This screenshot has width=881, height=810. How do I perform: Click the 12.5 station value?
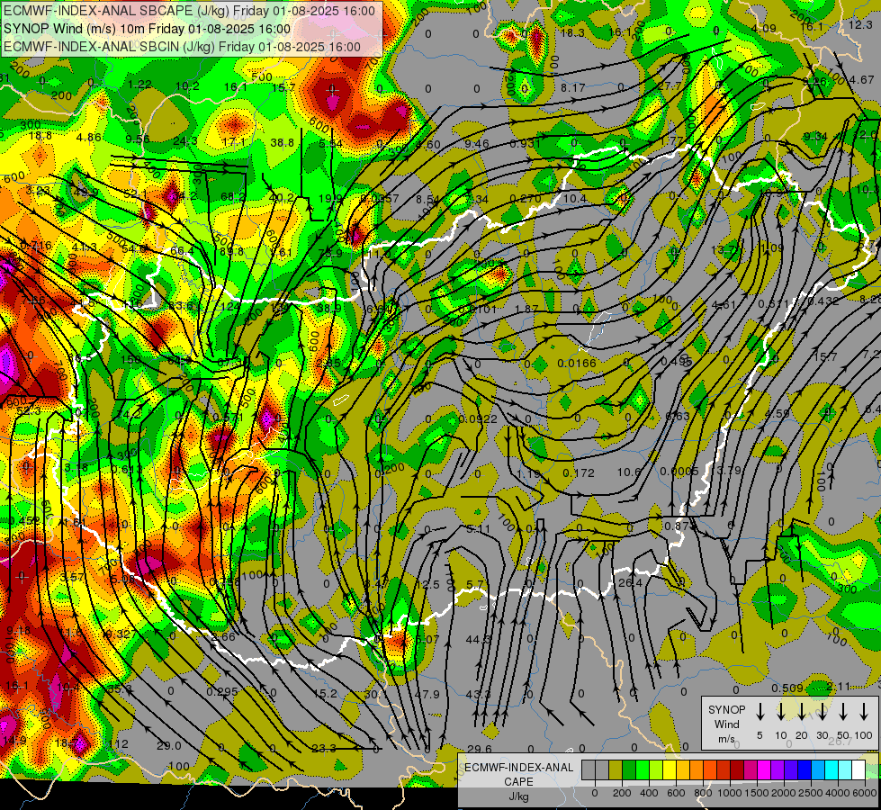427,585
